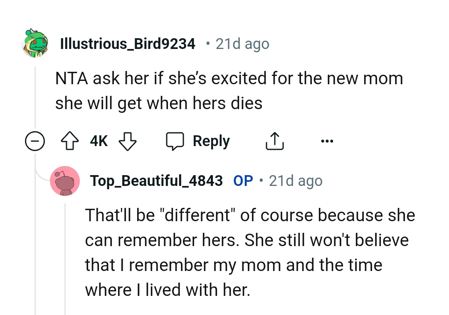Click the 4K vote count
This screenshot has width=449, height=315.
tap(99, 141)
